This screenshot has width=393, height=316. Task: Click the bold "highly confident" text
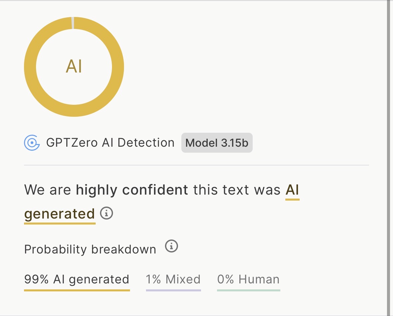132,190
